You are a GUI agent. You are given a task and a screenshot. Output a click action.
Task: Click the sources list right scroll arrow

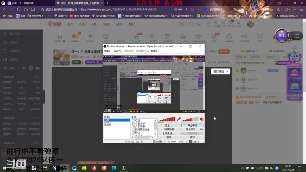tap(152, 137)
